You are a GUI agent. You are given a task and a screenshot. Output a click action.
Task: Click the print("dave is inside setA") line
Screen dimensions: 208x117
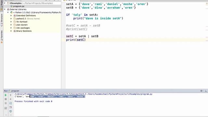98,18
